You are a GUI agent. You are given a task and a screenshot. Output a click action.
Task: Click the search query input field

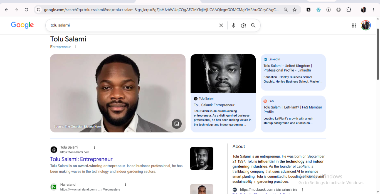[133, 25]
